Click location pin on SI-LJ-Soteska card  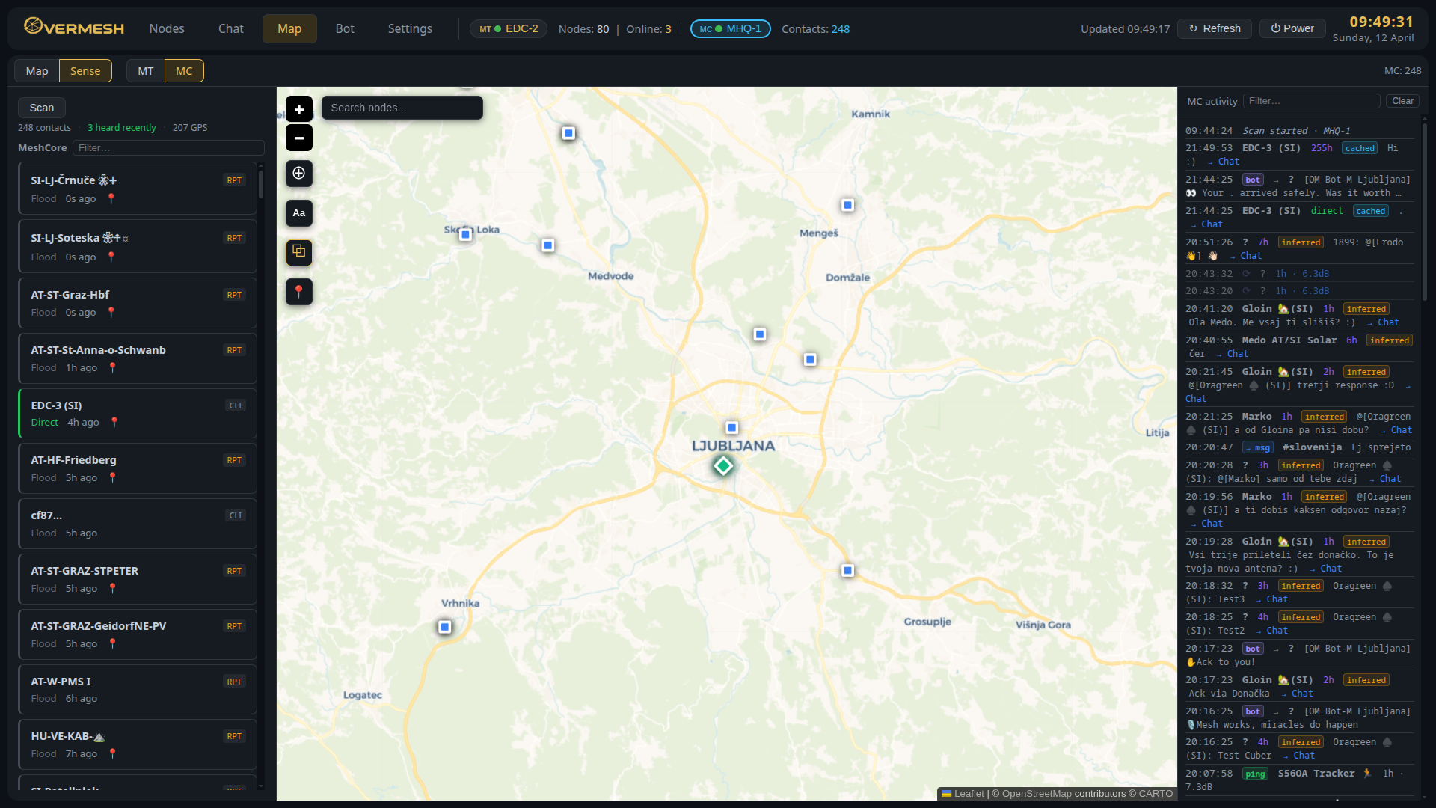[111, 257]
